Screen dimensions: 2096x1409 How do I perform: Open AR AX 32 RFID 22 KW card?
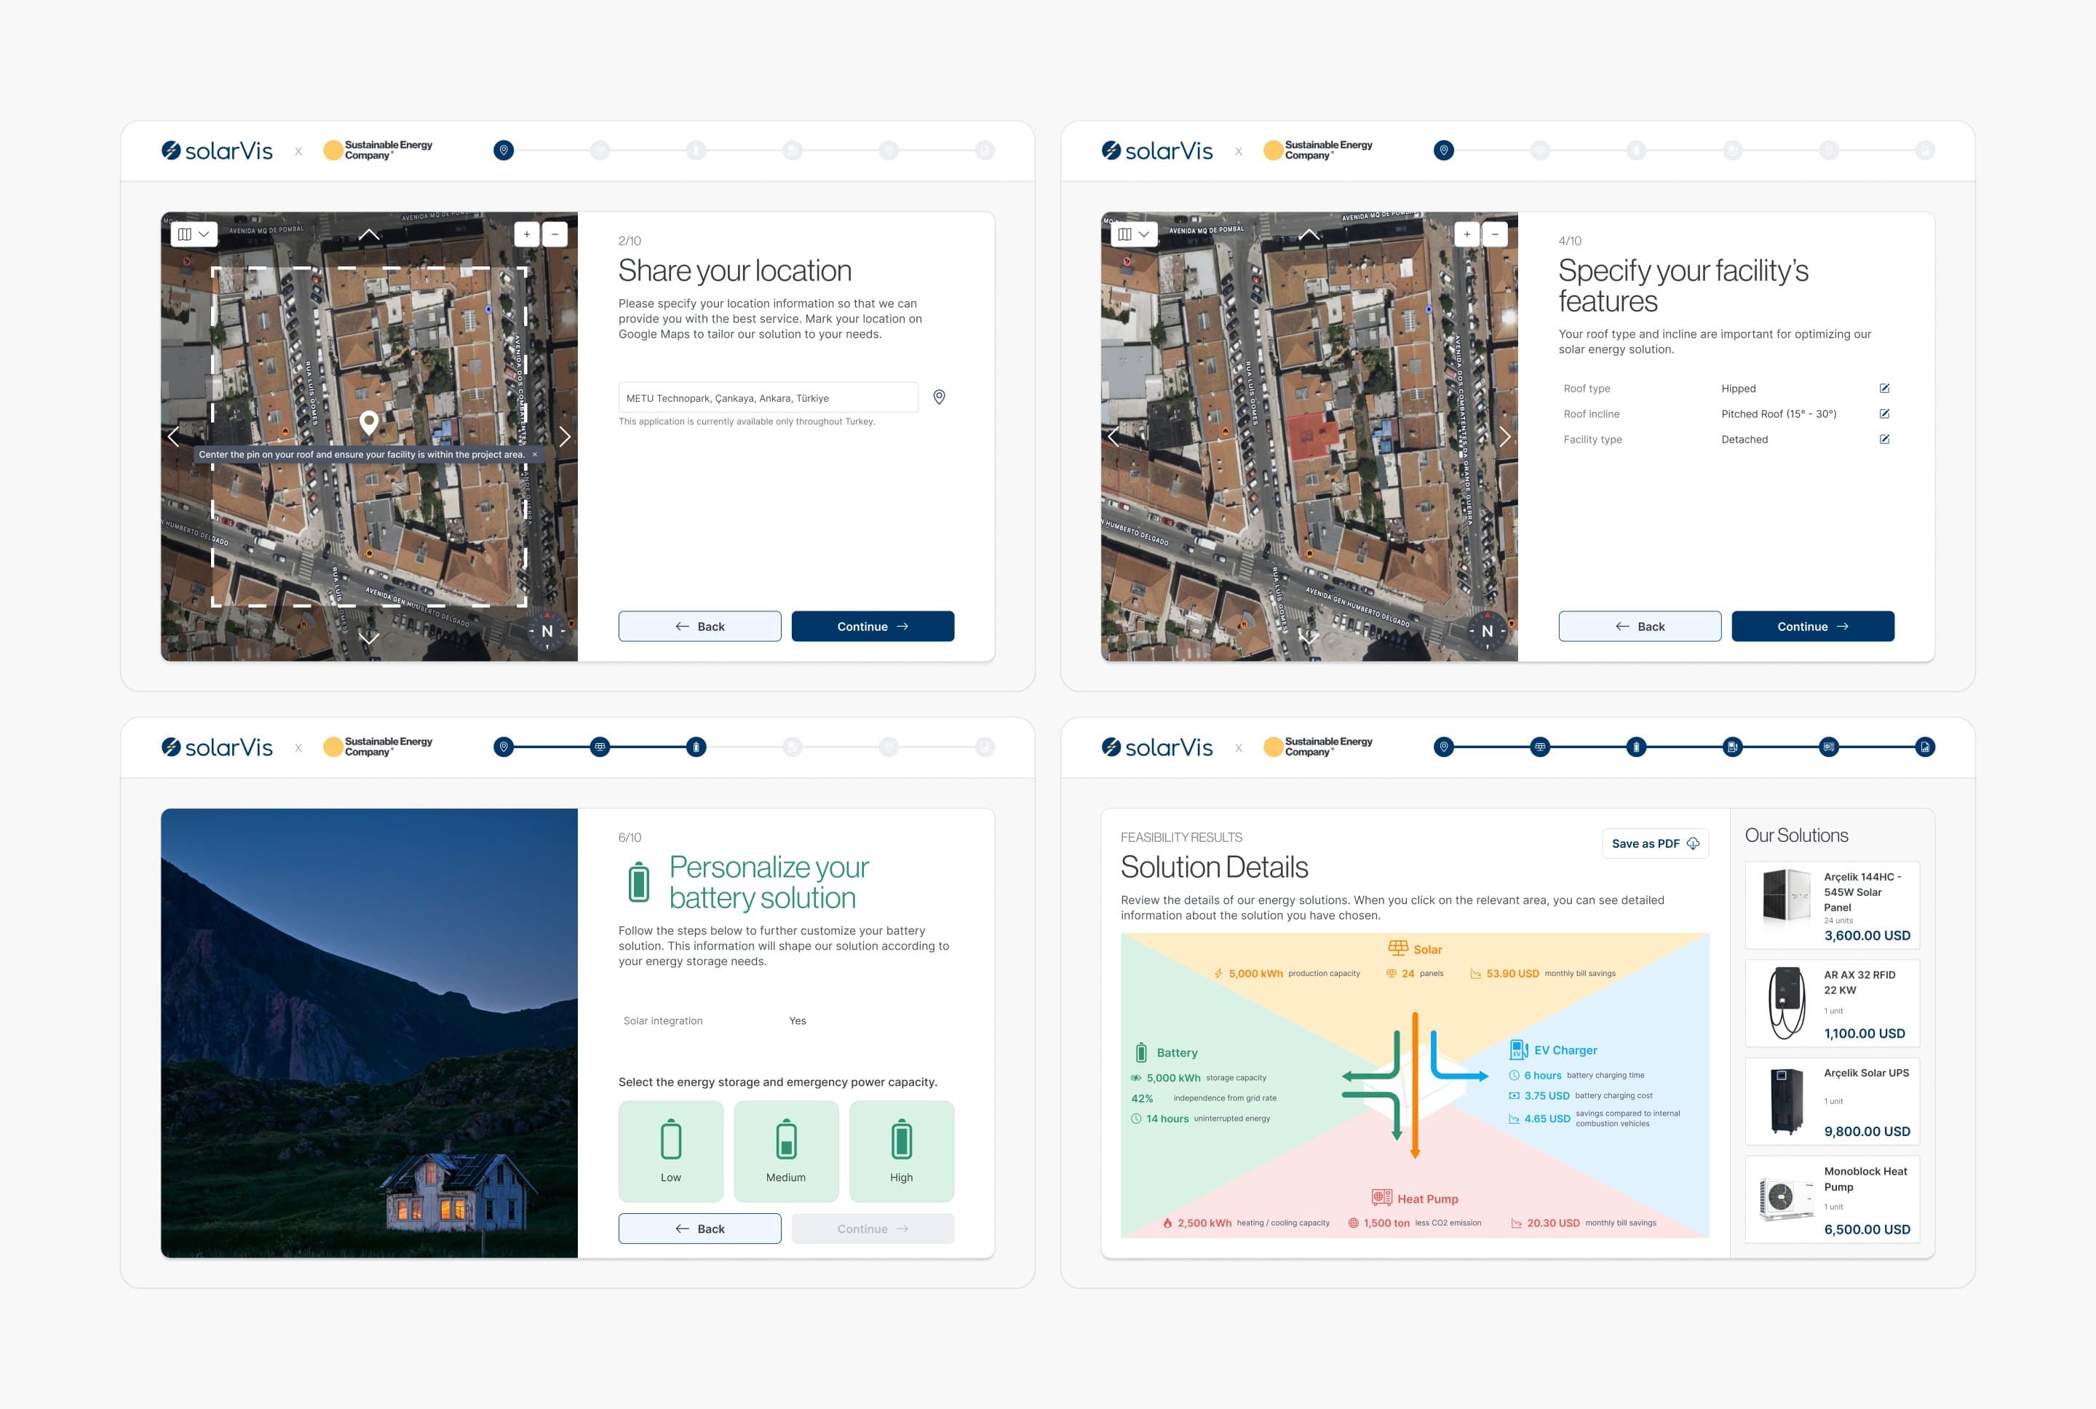pyautogui.click(x=1832, y=1003)
